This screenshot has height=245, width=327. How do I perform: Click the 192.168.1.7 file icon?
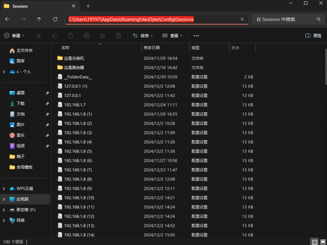click(60, 104)
